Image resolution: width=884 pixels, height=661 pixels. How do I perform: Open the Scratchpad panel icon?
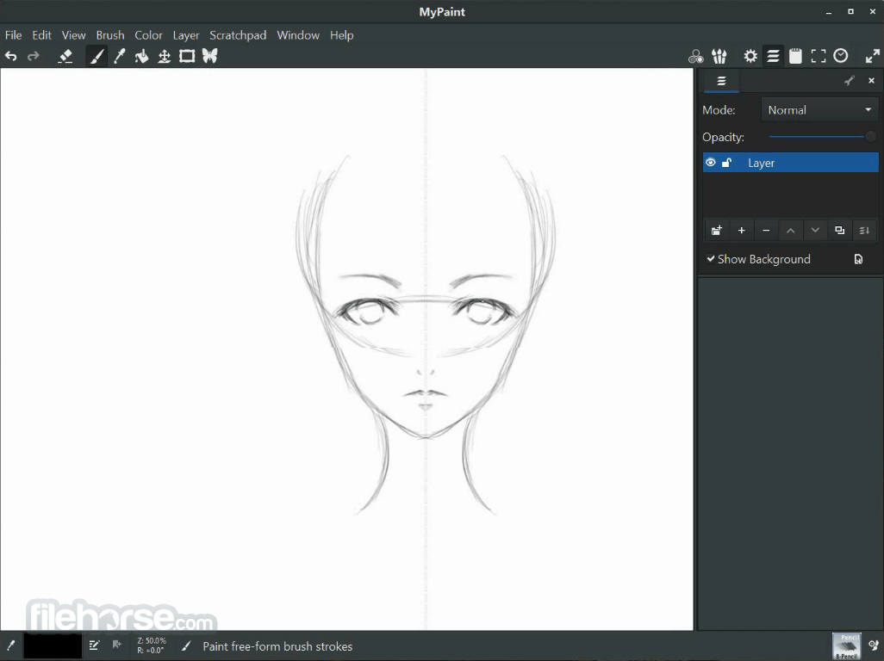pos(795,56)
